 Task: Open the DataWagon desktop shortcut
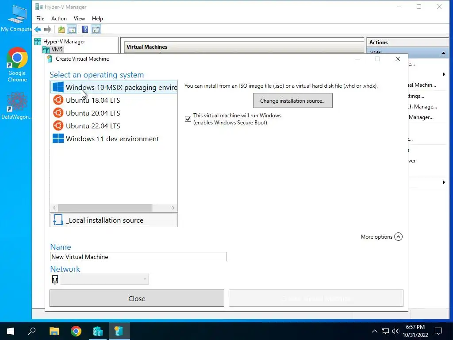tap(16, 106)
